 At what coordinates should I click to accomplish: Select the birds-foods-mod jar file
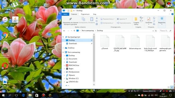(x=150, y=43)
